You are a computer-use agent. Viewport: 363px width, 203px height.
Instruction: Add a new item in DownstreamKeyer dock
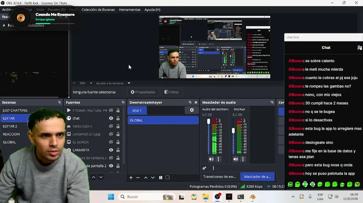131,177
